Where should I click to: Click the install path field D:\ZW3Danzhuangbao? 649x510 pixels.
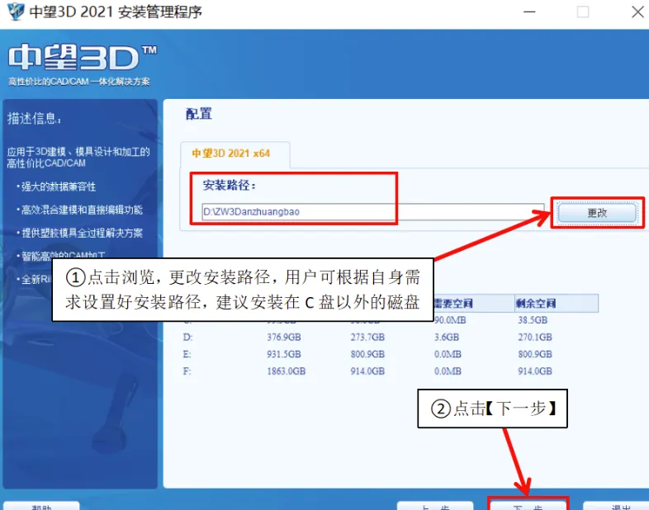coord(372,212)
